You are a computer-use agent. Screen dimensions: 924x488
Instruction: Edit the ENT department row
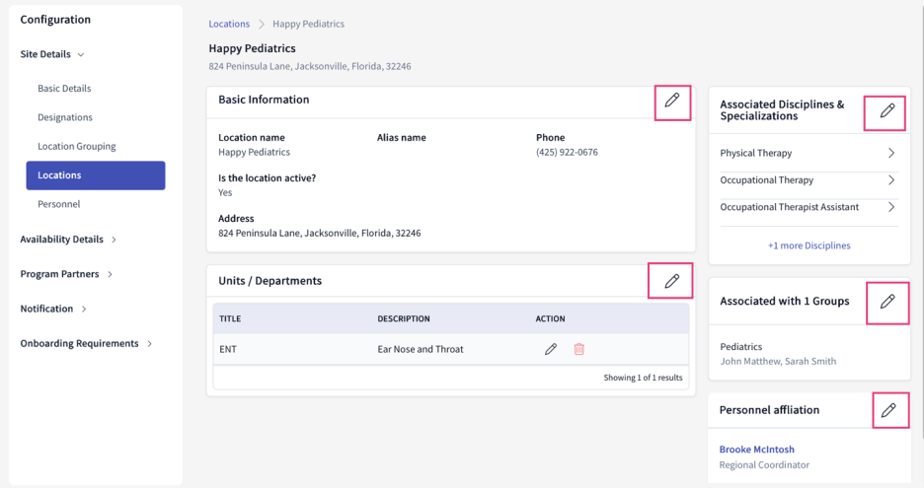tap(551, 350)
